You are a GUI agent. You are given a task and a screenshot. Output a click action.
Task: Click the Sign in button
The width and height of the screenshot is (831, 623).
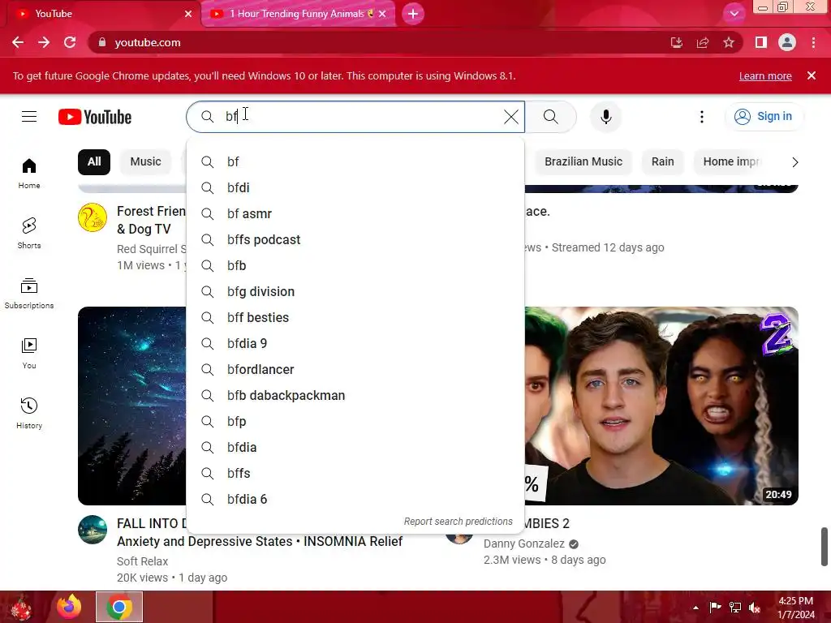[x=764, y=117]
